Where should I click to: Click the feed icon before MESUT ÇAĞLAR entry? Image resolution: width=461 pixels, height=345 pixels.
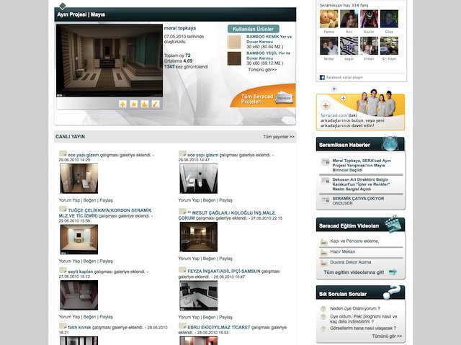[182, 211]
